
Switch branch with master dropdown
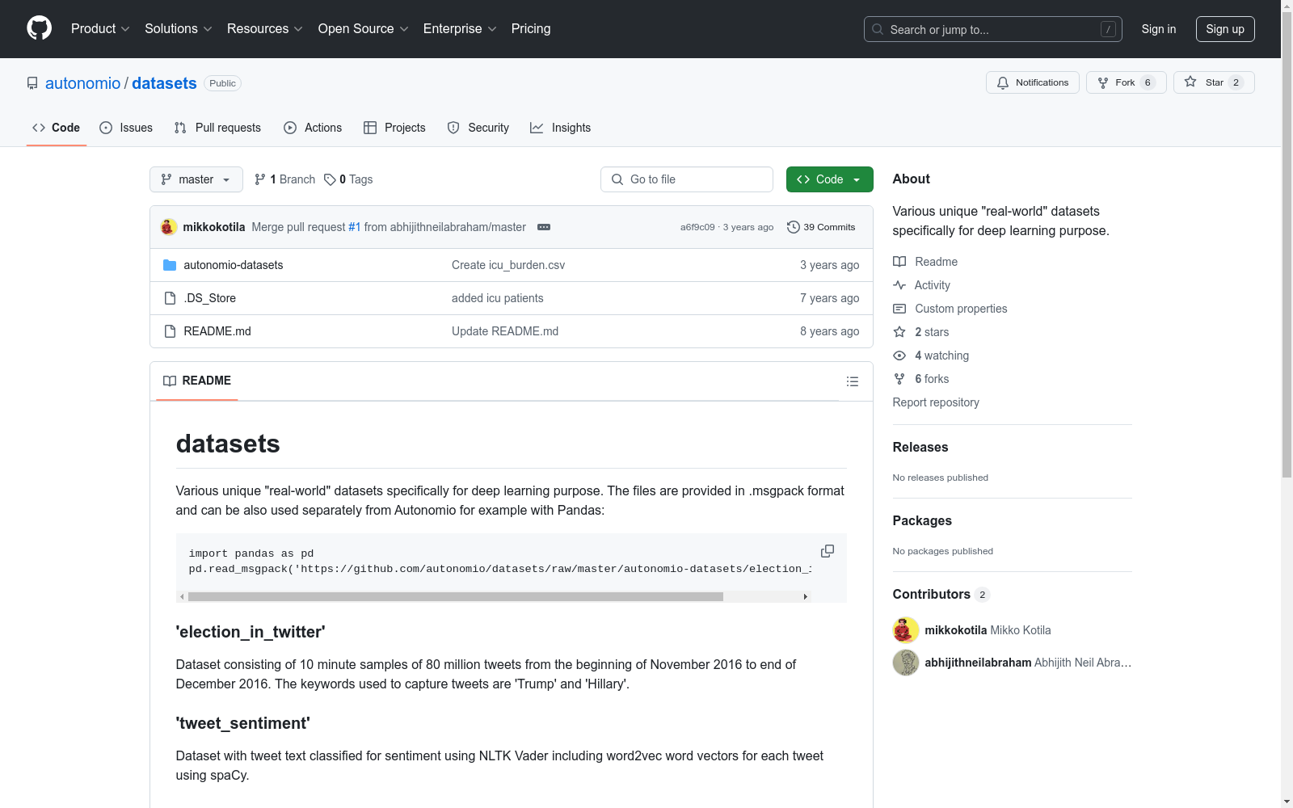click(196, 179)
